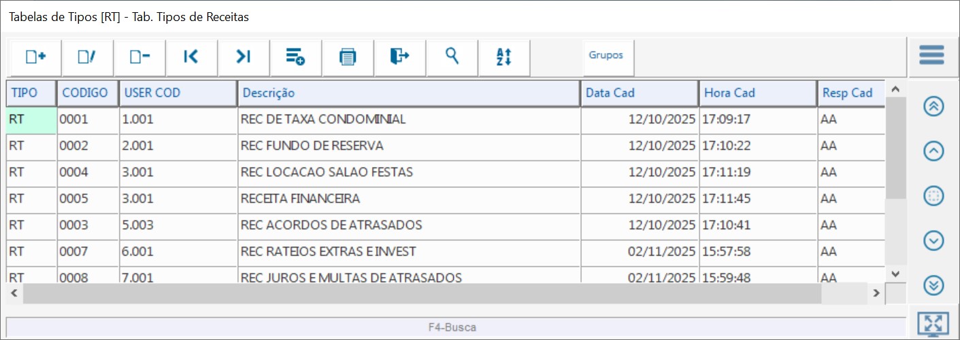Click the double chevron down button
The width and height of the screenshot is (960, 340).
click(x=933, y=286)
